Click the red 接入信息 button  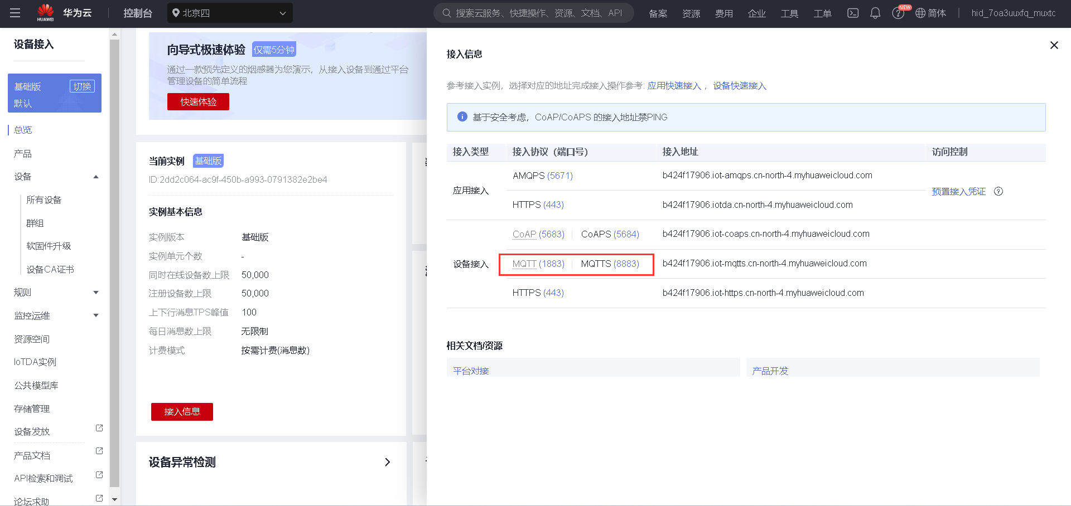[x=182, y=412]
